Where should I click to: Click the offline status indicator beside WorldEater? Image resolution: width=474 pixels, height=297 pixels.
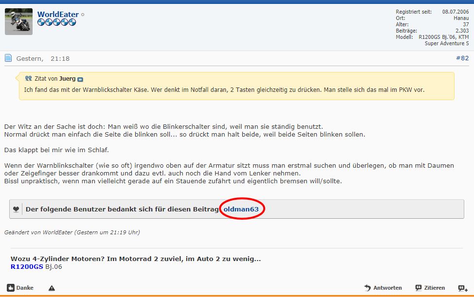(x=83, y=15)
